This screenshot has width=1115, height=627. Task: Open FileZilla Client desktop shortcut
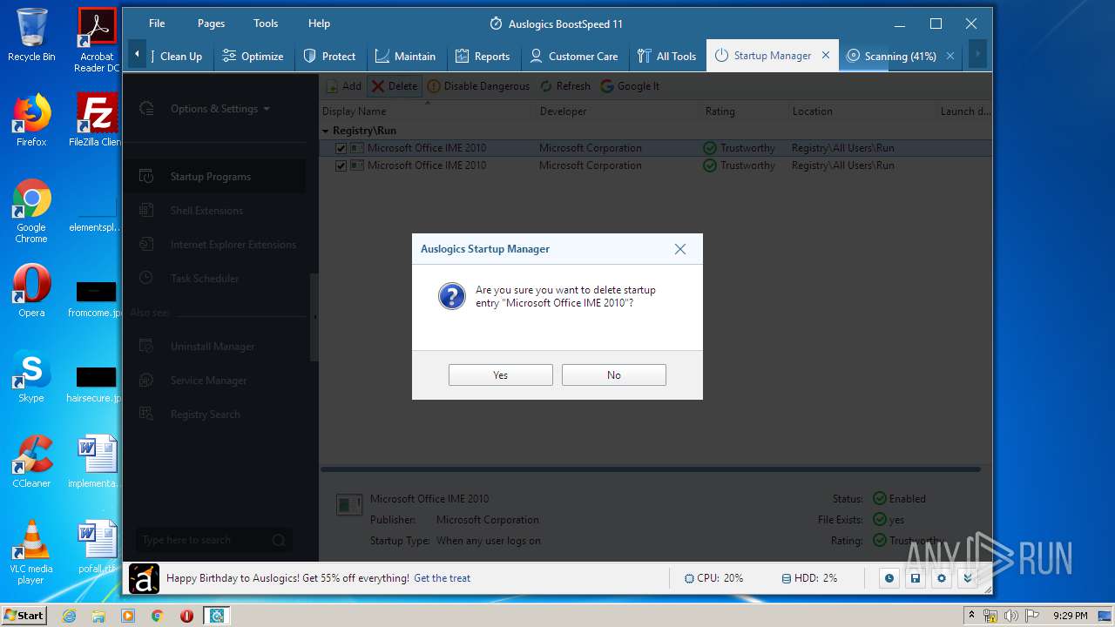click(97, 120)
